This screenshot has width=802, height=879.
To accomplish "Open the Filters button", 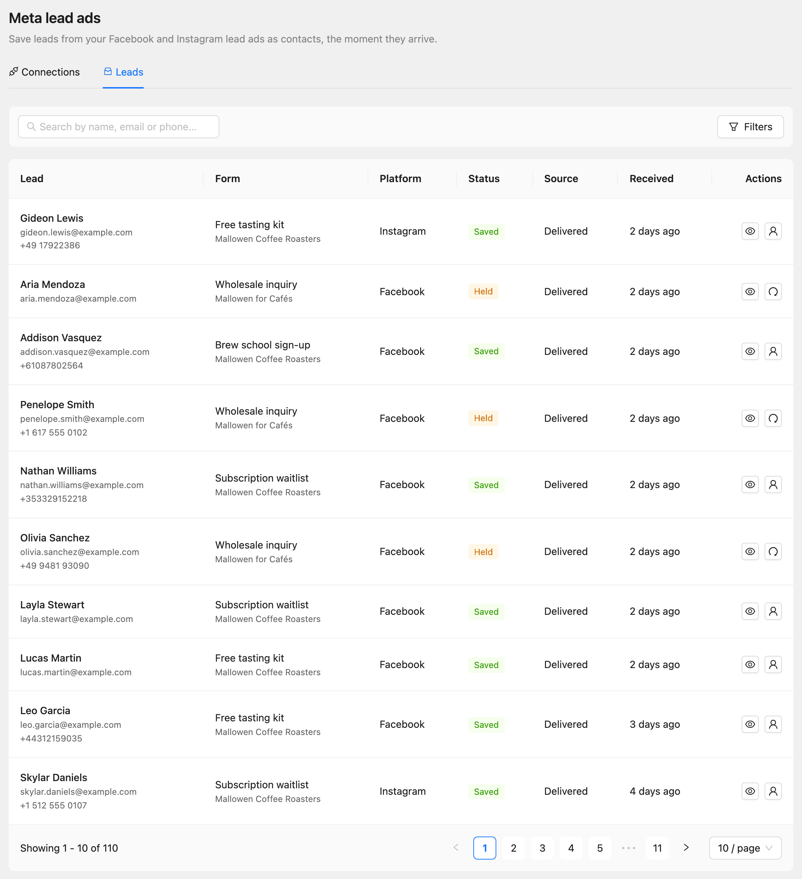I will point(750,127).
